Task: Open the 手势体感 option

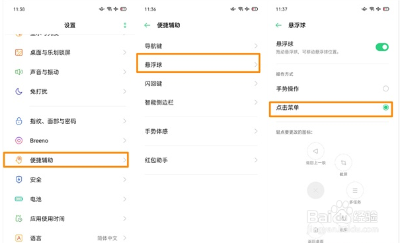Action: (x=201, y=131)
